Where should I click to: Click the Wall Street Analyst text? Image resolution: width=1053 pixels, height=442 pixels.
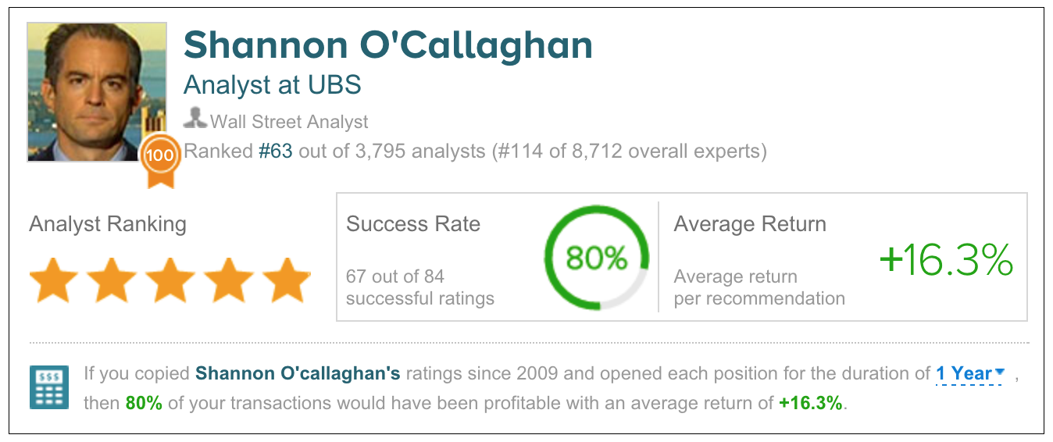[289, 122]
